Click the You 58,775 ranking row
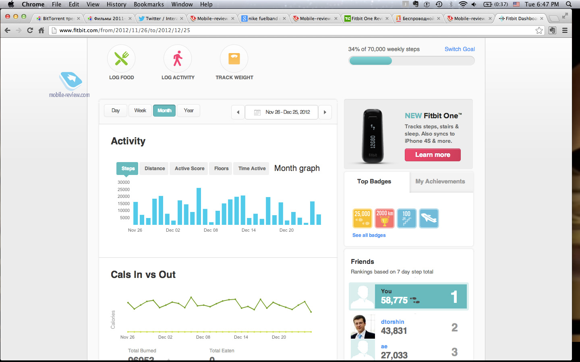 [x=409, y=296]
